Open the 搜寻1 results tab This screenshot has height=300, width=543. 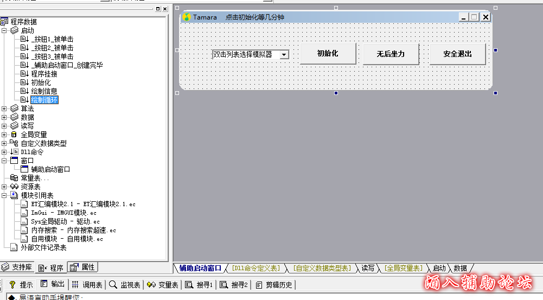(199, 285)
